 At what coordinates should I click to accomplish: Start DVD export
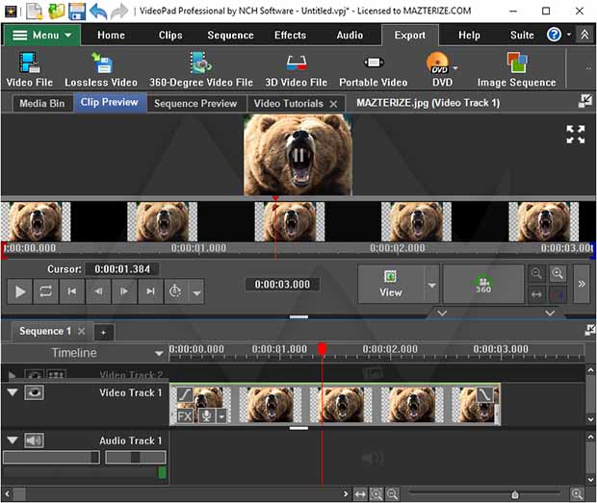[x=439, y=69]
